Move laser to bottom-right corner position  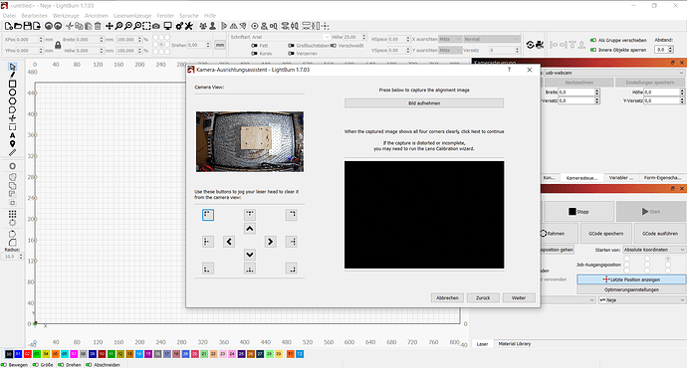tap(292, 269)
